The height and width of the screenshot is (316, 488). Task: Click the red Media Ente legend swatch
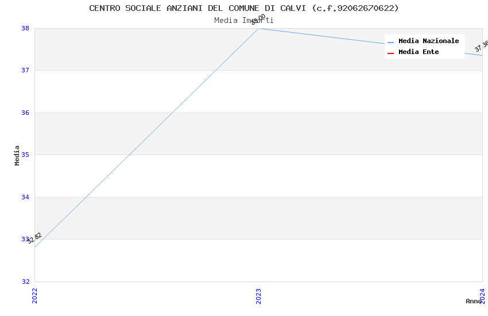(x=390, y=53)
